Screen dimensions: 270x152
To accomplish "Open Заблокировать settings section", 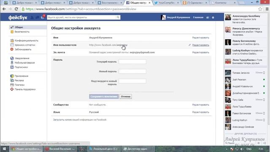I will pos(23,49).
